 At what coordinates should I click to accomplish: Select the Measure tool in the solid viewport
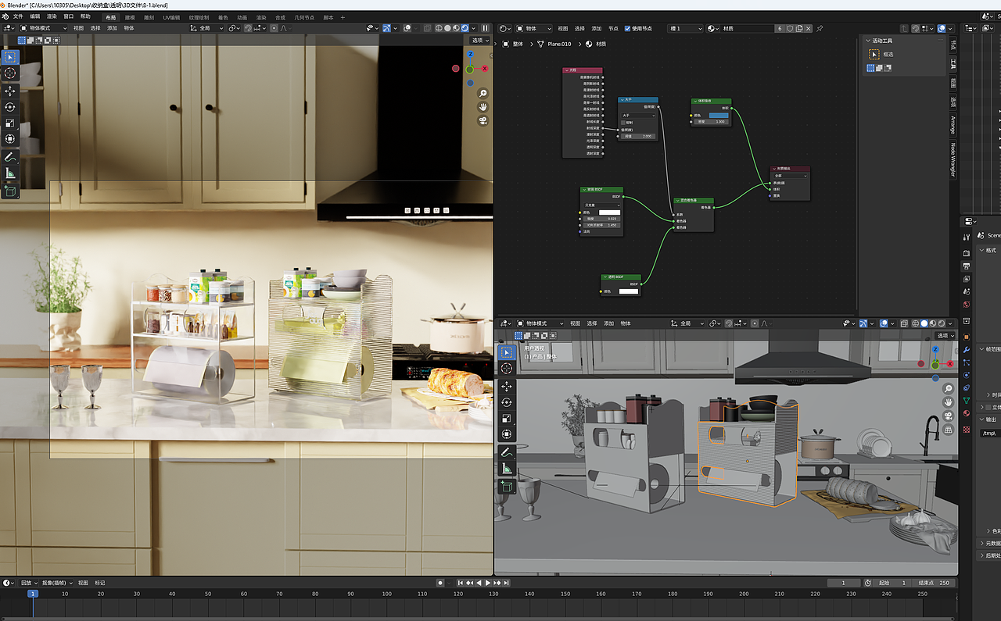coord(507,469)
